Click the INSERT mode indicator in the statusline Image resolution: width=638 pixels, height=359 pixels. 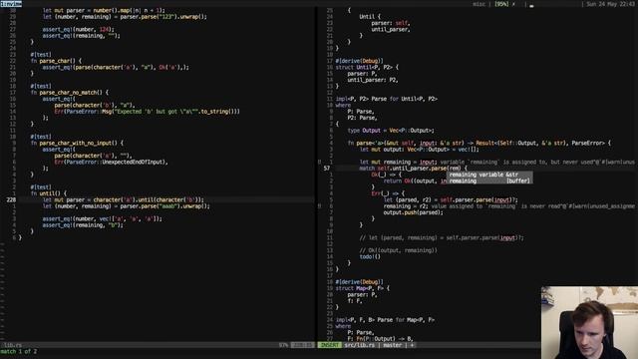[330, 345]
